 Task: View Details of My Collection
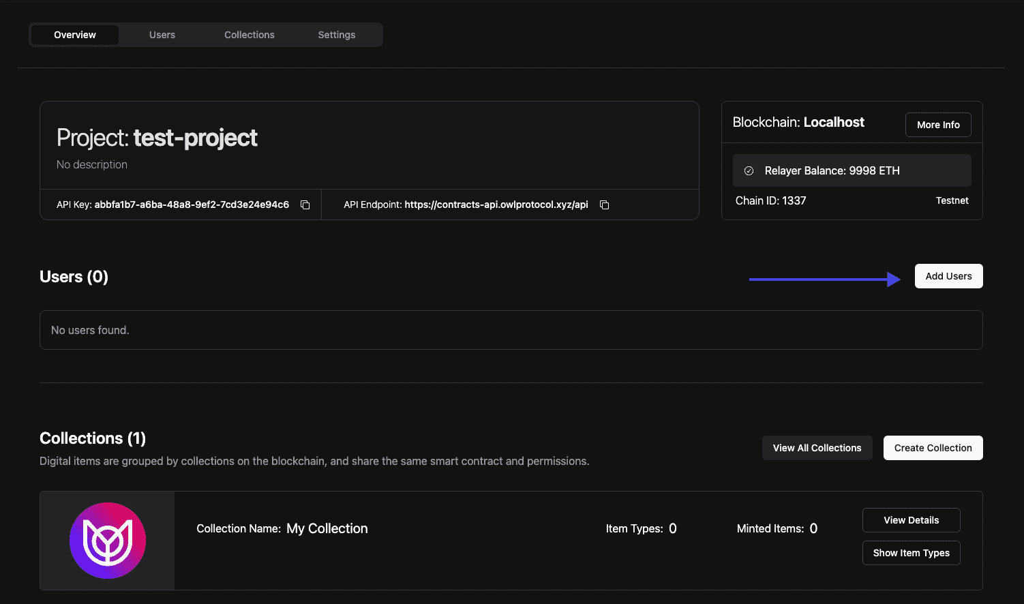pos(911,520)
